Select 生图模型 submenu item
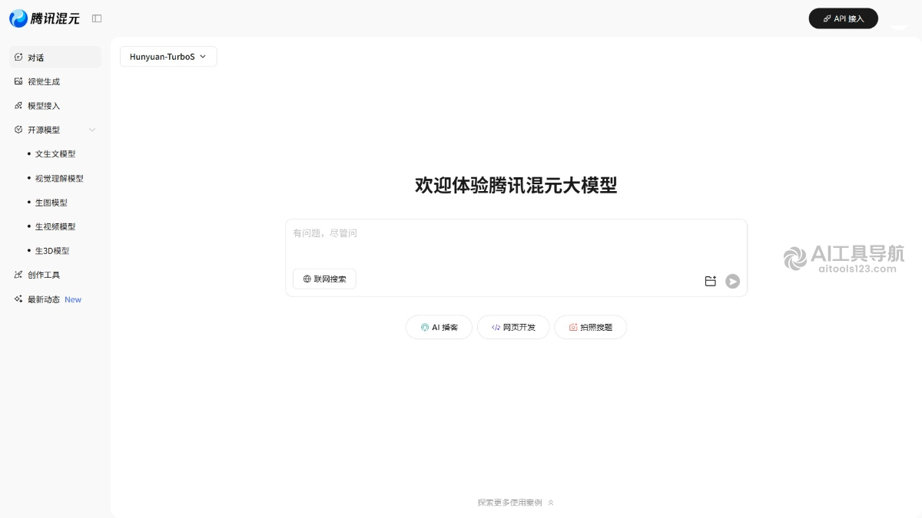The height and width of the screenshot is (518, 922). [x=51, y=203]
